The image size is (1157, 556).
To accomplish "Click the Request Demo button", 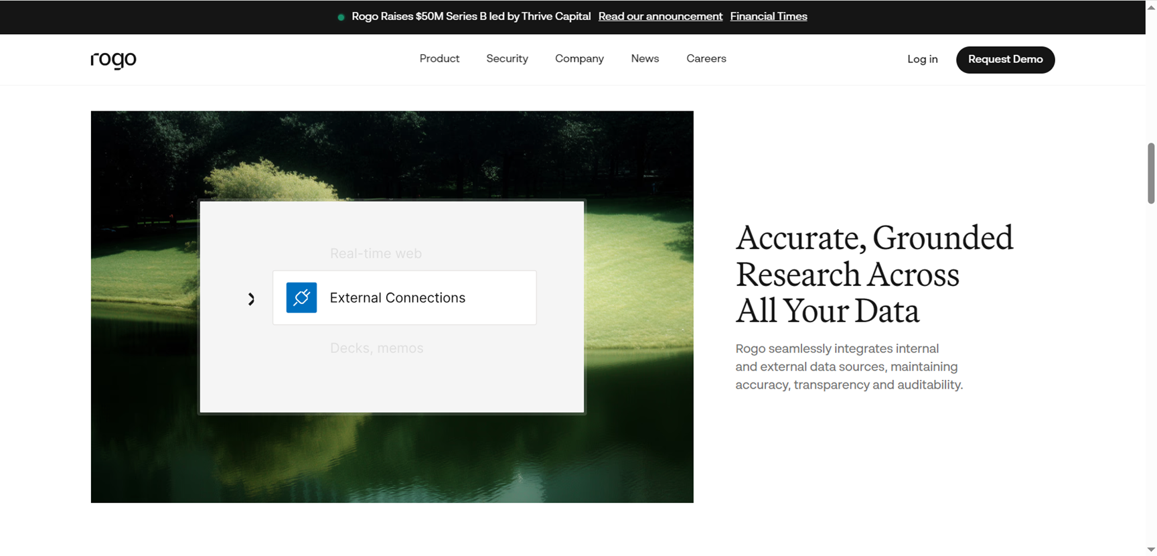I will pos(1005,60).
